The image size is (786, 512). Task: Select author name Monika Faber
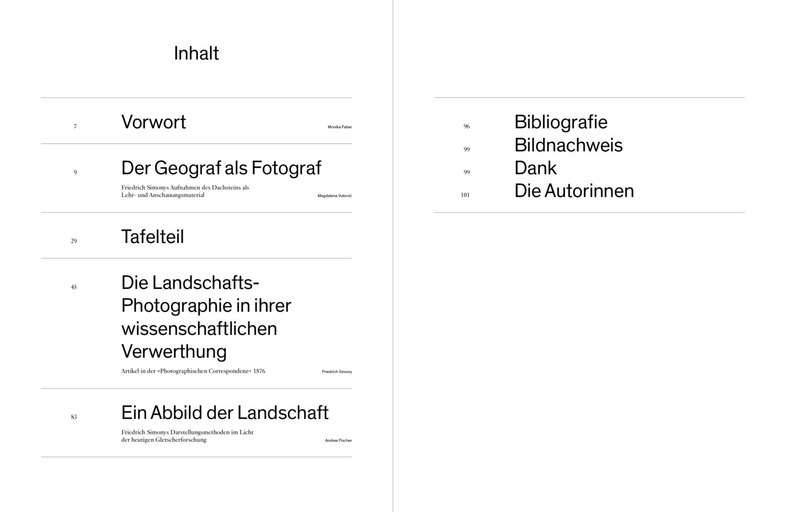[340, 127]
